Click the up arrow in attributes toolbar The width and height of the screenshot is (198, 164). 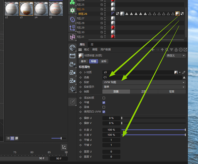162,50
